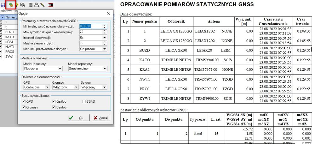Uncheck the BUZD point row checkbox
The height and width of the screenshot is (144, 315).
[1, 32]
